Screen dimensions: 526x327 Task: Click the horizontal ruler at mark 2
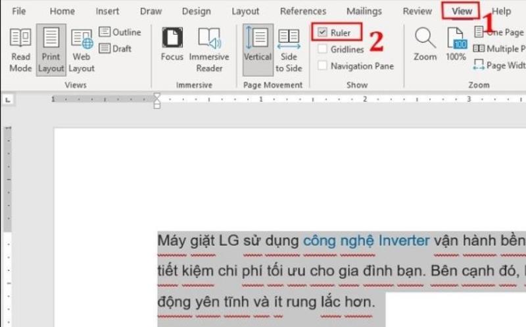point(365,99)
